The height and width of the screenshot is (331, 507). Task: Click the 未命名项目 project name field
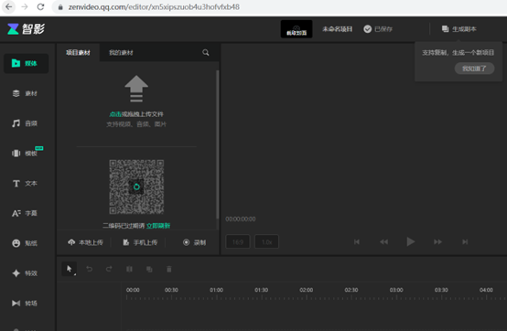(x=338, y=29)
